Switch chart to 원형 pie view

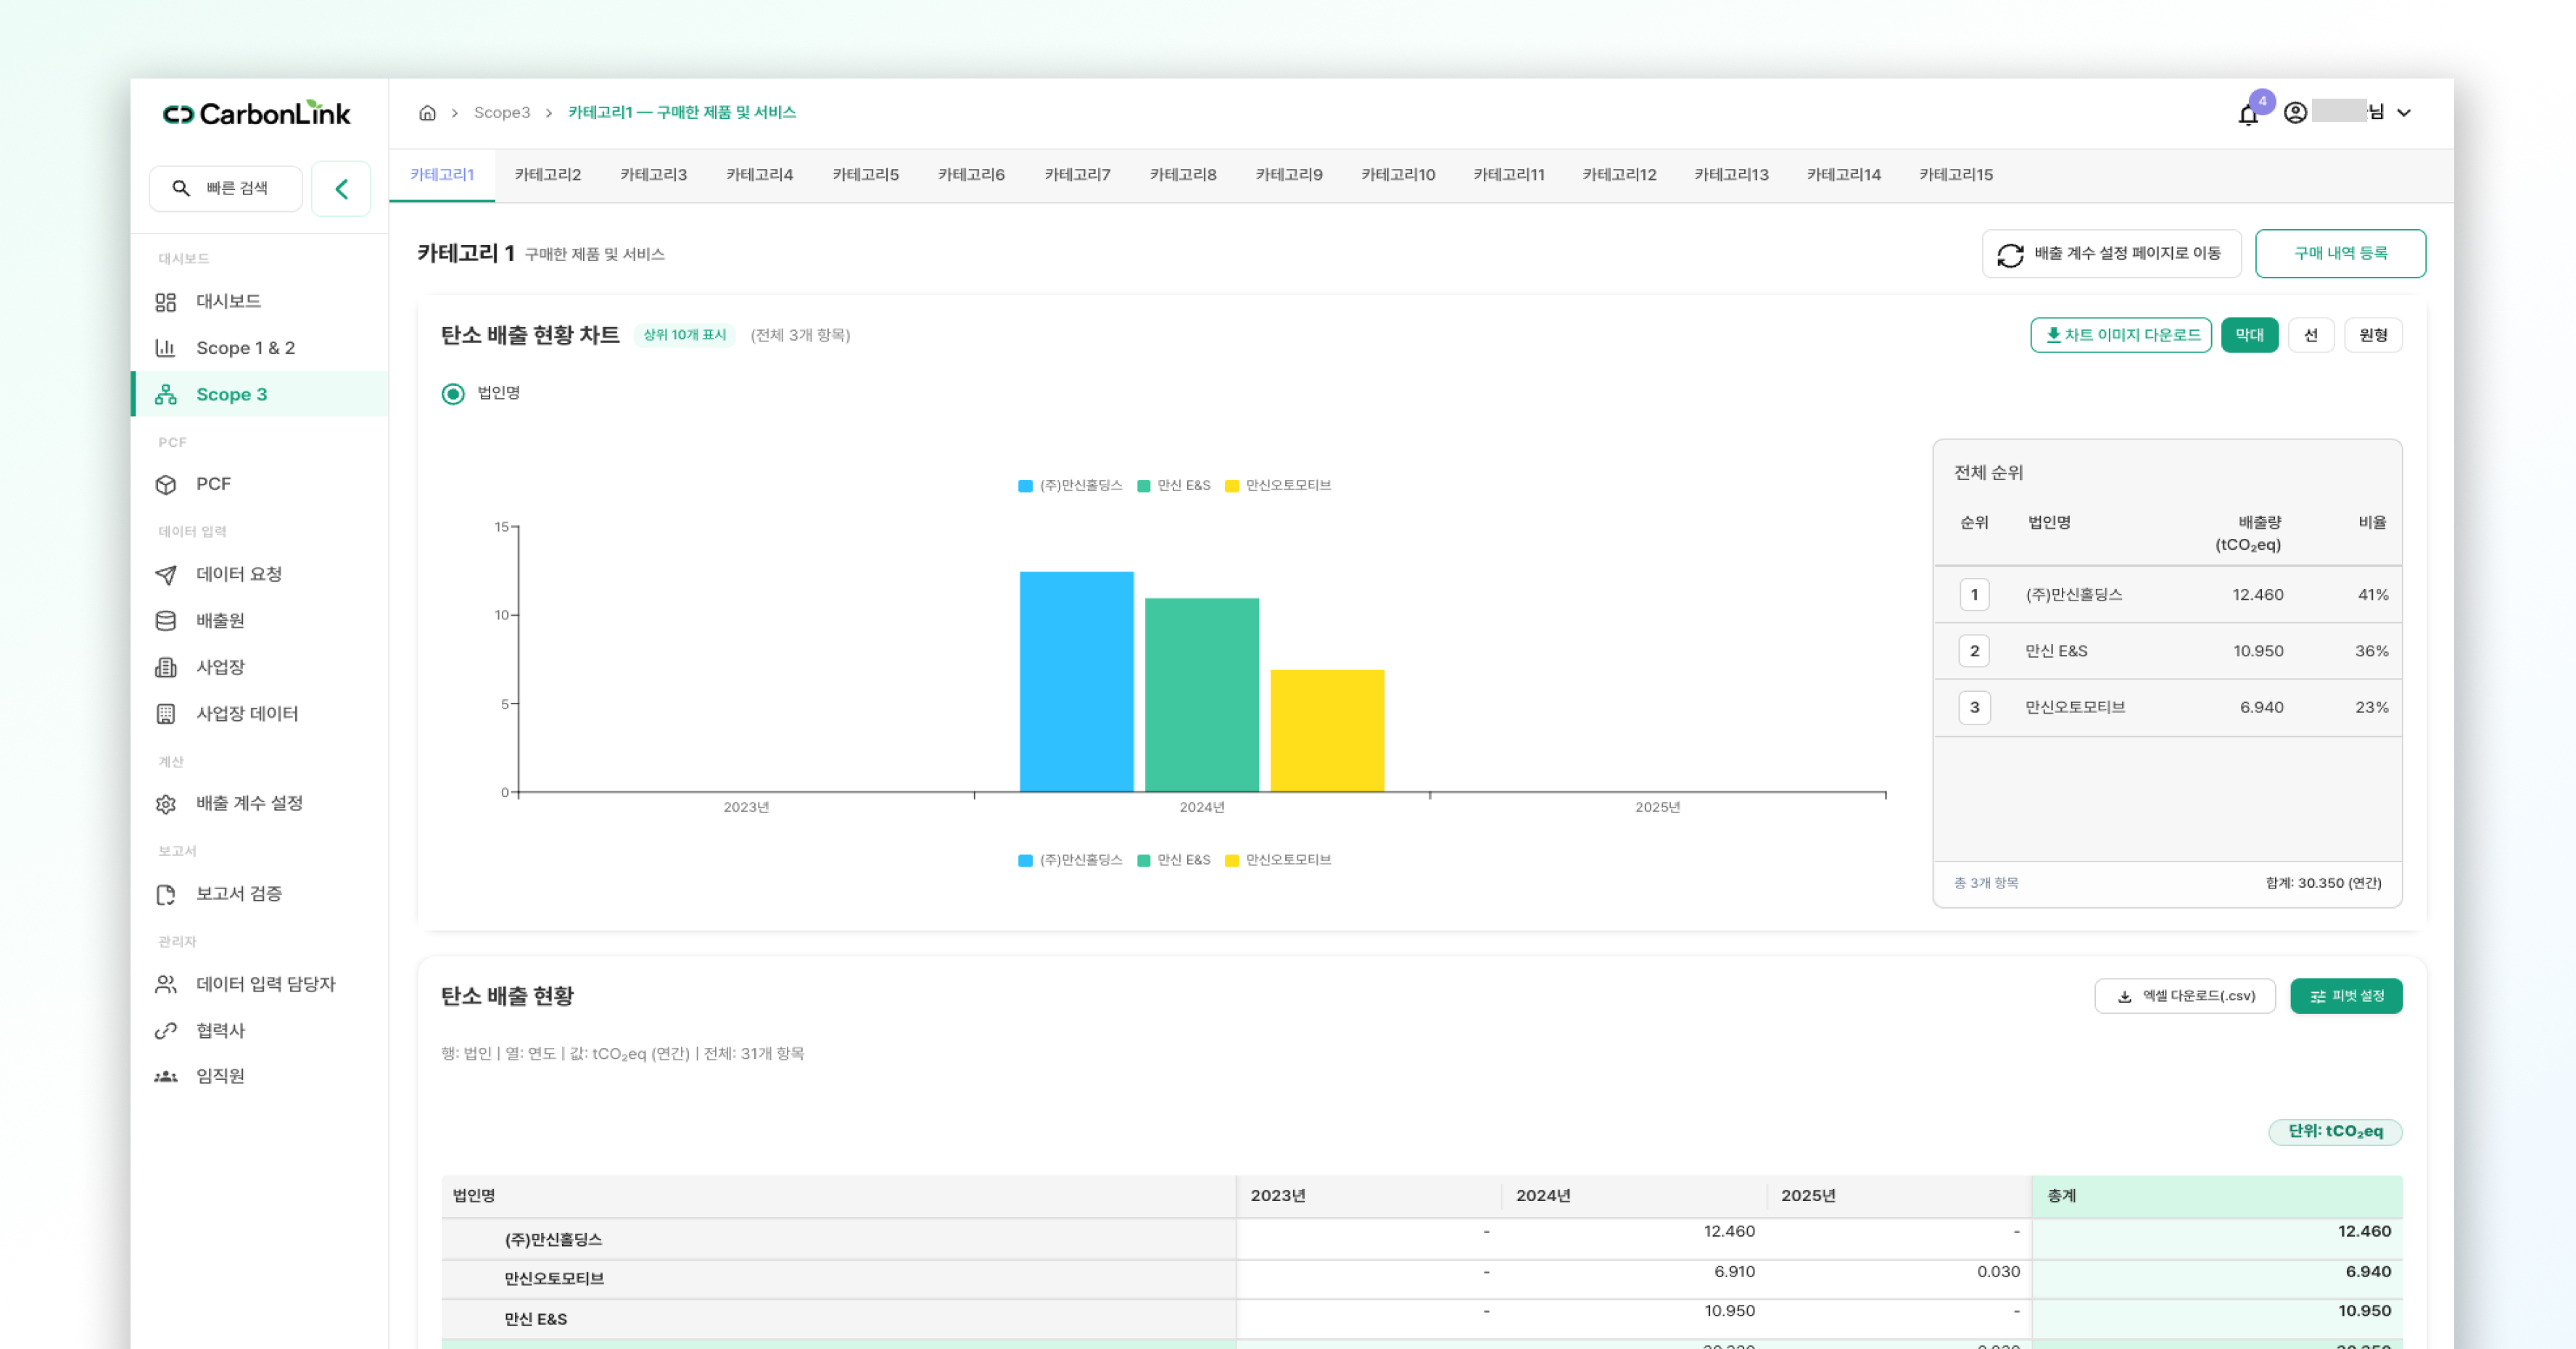tap(2373, 335)
